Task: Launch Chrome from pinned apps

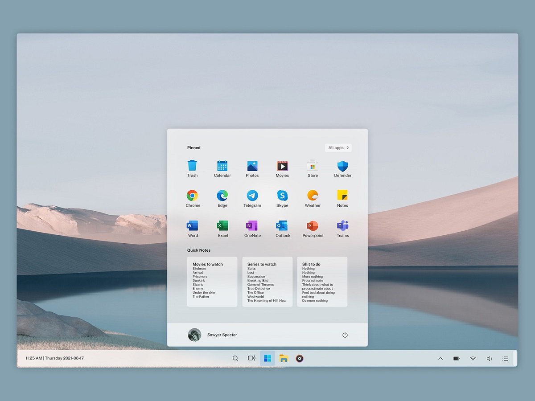Action: 193,196
